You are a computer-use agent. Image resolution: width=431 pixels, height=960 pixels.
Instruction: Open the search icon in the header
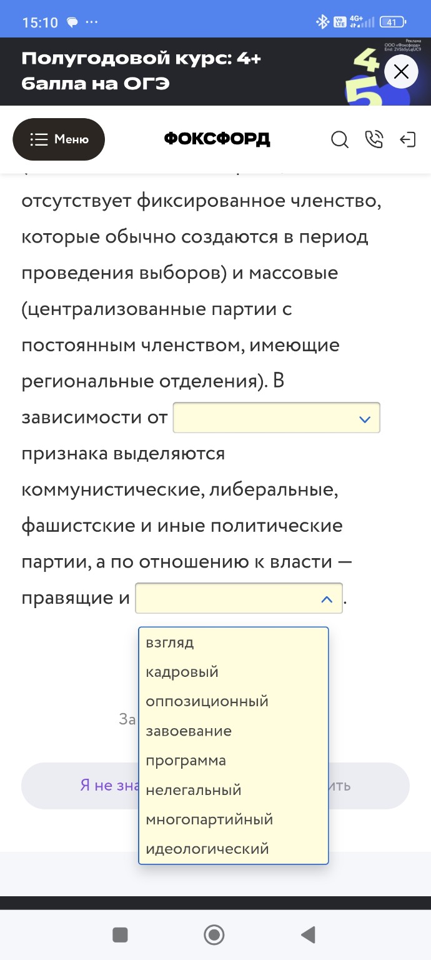click(340, 140)
